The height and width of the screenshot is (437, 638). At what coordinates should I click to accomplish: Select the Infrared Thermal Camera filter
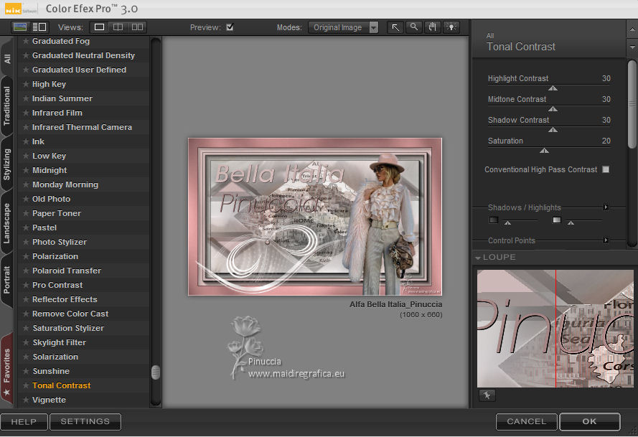(x=82, y=127)
